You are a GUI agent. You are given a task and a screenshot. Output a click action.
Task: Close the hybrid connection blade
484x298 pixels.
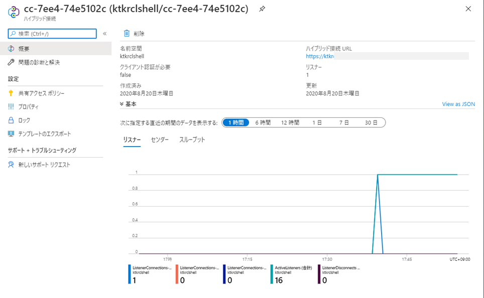coord(468,9)
